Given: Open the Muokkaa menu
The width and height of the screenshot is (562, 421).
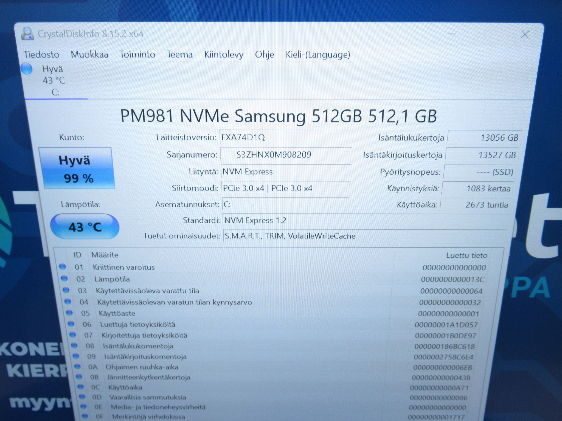Looking at the screenshot, I should [x=89, y=54].
